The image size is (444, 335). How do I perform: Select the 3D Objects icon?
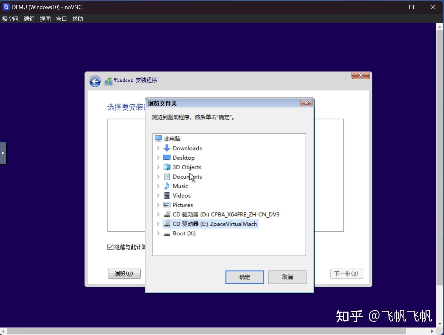click(167, 167)
